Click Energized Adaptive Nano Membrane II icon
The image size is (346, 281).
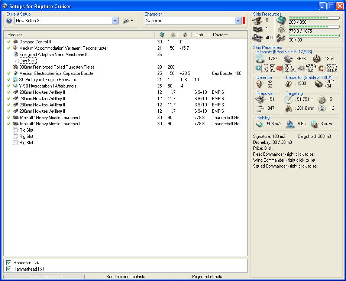click(x=16, y=54)
